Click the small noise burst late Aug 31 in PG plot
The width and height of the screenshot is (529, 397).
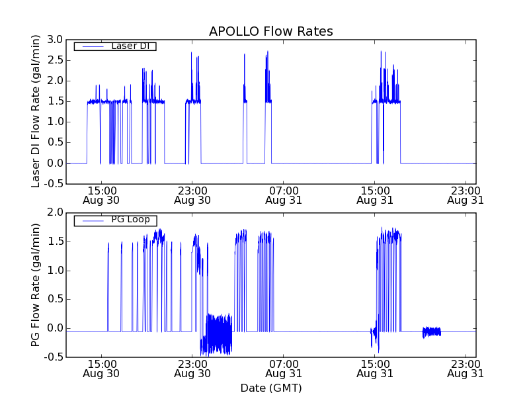pyautogui.click(x=432, y=332)
